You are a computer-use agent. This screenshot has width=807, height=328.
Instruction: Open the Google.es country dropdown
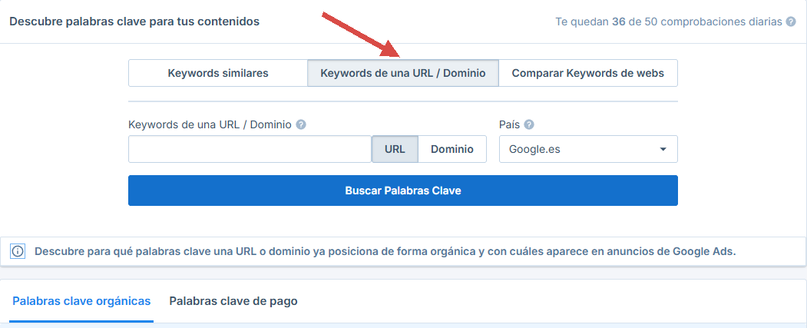point(588,149)
